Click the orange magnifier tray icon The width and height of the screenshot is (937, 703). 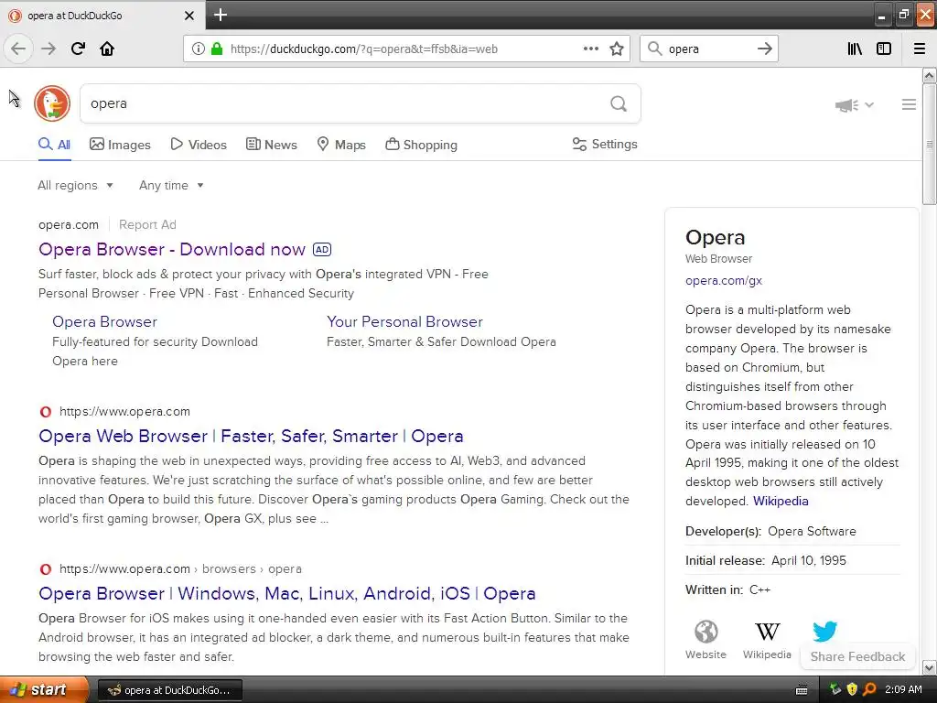point(869,689)
